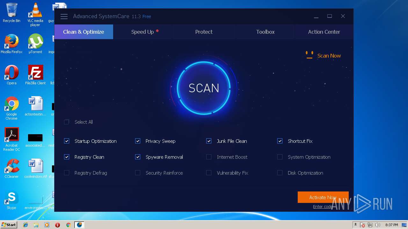Select the FileZilla Client desktop icon

point(35,75)
